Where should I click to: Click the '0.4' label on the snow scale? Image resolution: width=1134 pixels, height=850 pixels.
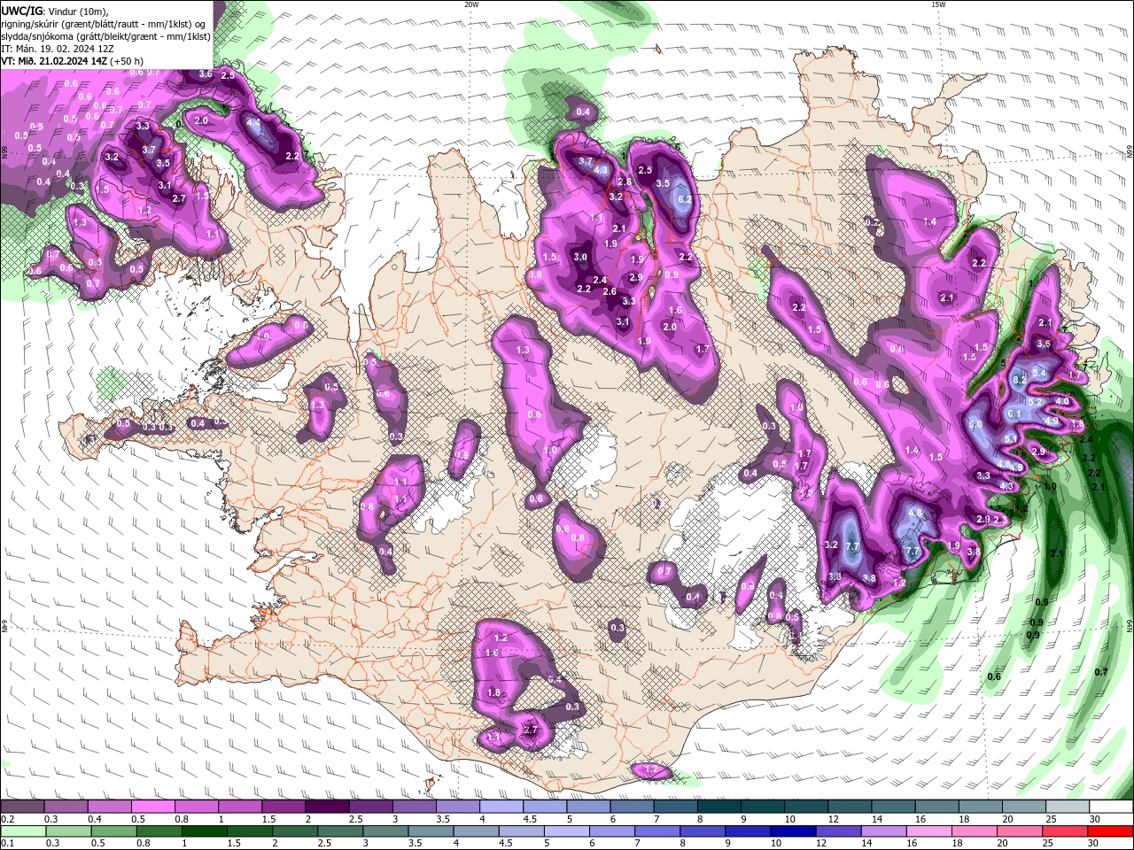click(94, 819)
